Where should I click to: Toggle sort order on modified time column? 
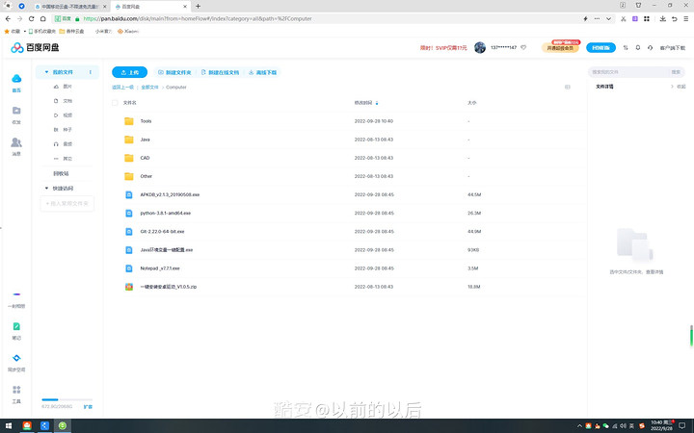377,103
